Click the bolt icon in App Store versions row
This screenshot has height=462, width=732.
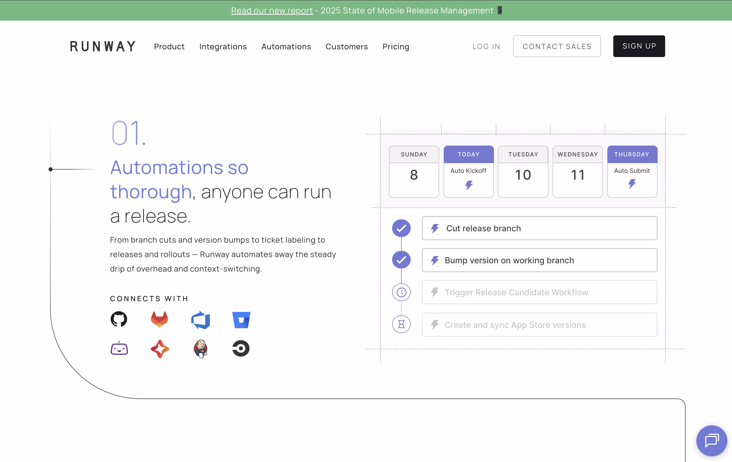point(435,325)
